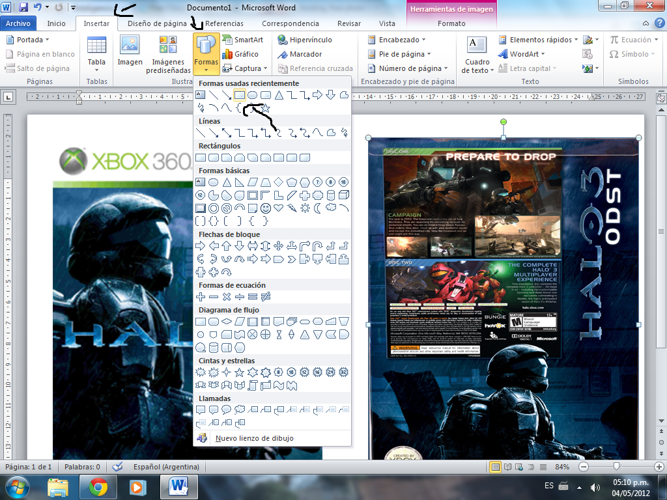The height and width of the screenshot is (500, 667).
Task: Switch to print layout view in status bar
Action: [x=495, y=467]
